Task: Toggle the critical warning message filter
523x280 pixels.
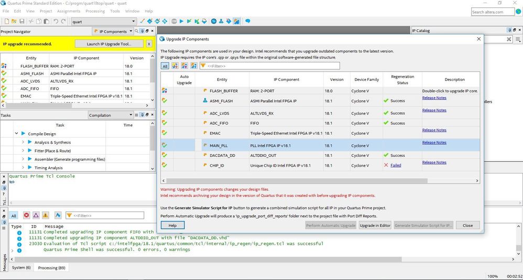Action: tap(36, 215)
